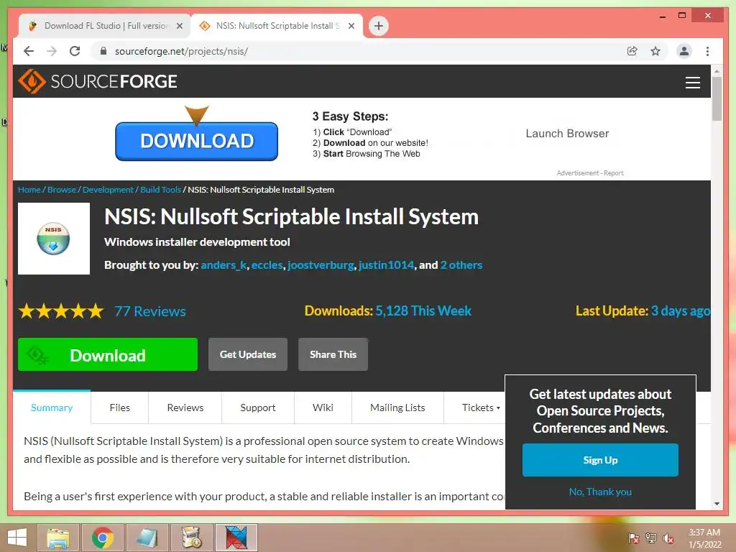
Task: Click the 3 days ago update link
Action: point(680,310)
